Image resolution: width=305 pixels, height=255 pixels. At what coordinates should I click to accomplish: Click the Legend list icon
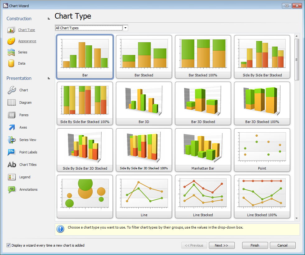(12, 177)
